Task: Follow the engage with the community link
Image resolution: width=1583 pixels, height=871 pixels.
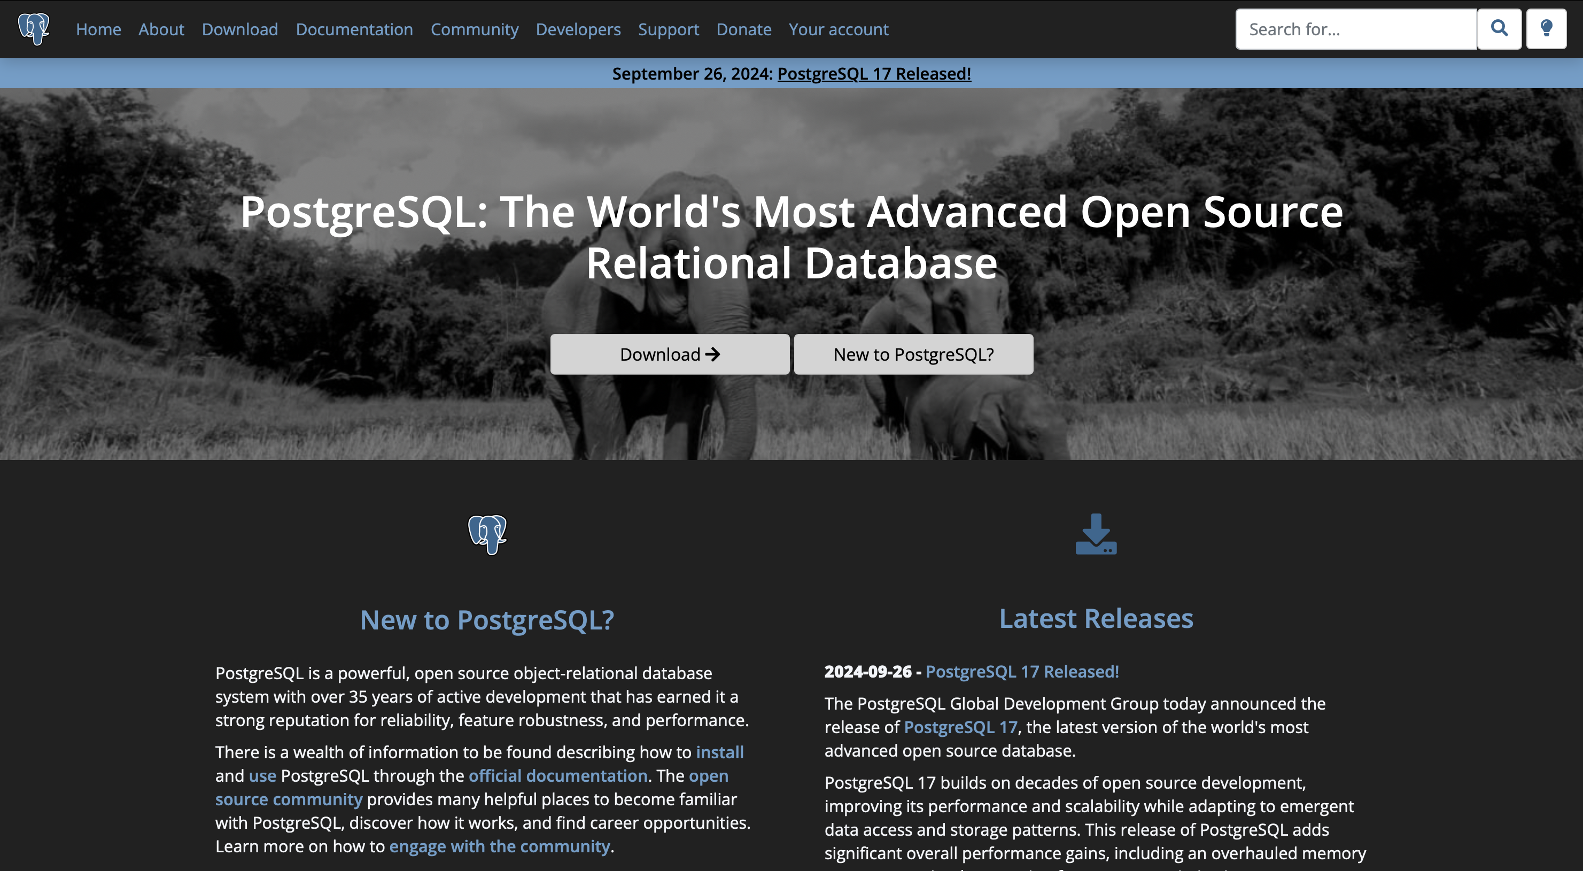Action: [x=500, y=846]
